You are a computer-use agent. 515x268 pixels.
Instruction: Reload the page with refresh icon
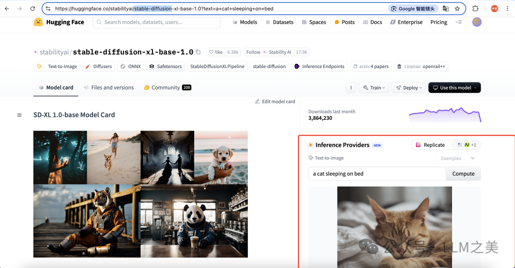click(32, 9)
